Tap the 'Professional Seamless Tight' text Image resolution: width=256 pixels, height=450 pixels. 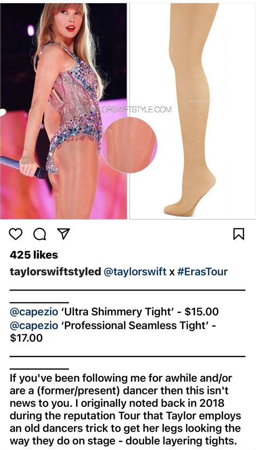click(x=136, y=325)
